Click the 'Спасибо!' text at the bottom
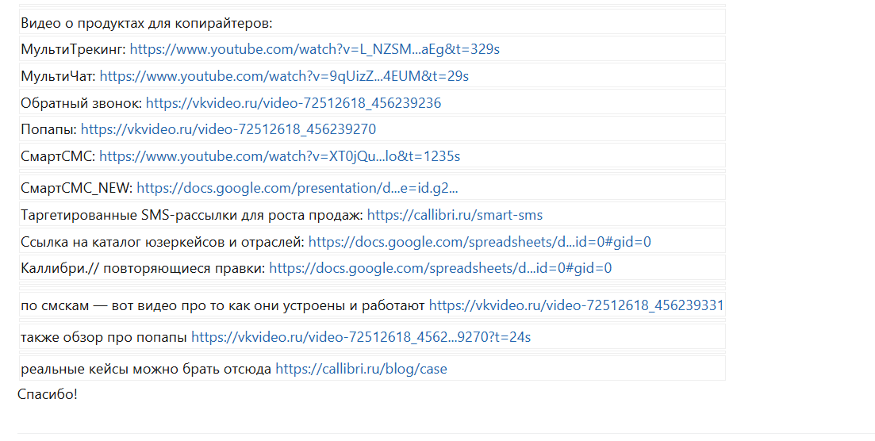This screenshot has height=441, width=875. (48, 394)
